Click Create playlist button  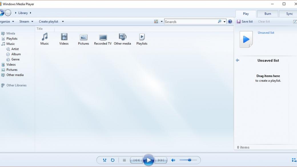click(49, 21)
